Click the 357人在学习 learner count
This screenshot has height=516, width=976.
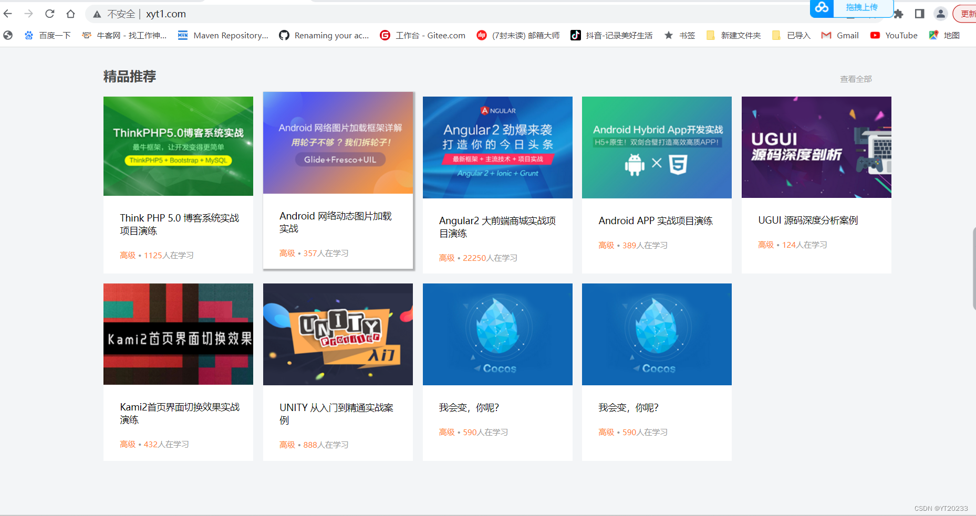[x=326, y=253]
